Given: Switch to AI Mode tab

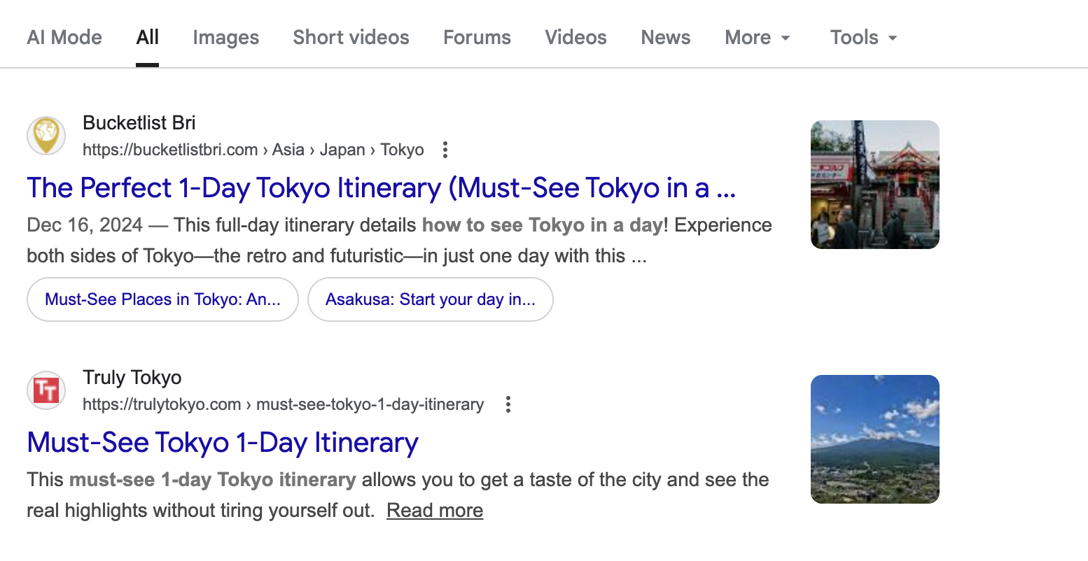Looking at the screenshot, I should [64, 38].
